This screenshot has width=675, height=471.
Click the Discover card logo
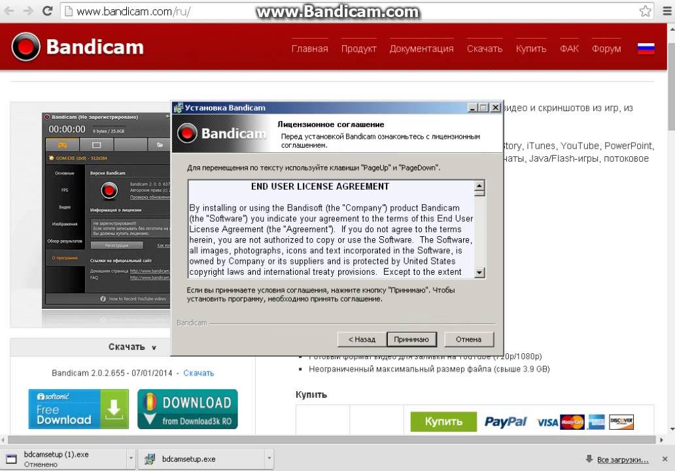click(x=621, y=422)
